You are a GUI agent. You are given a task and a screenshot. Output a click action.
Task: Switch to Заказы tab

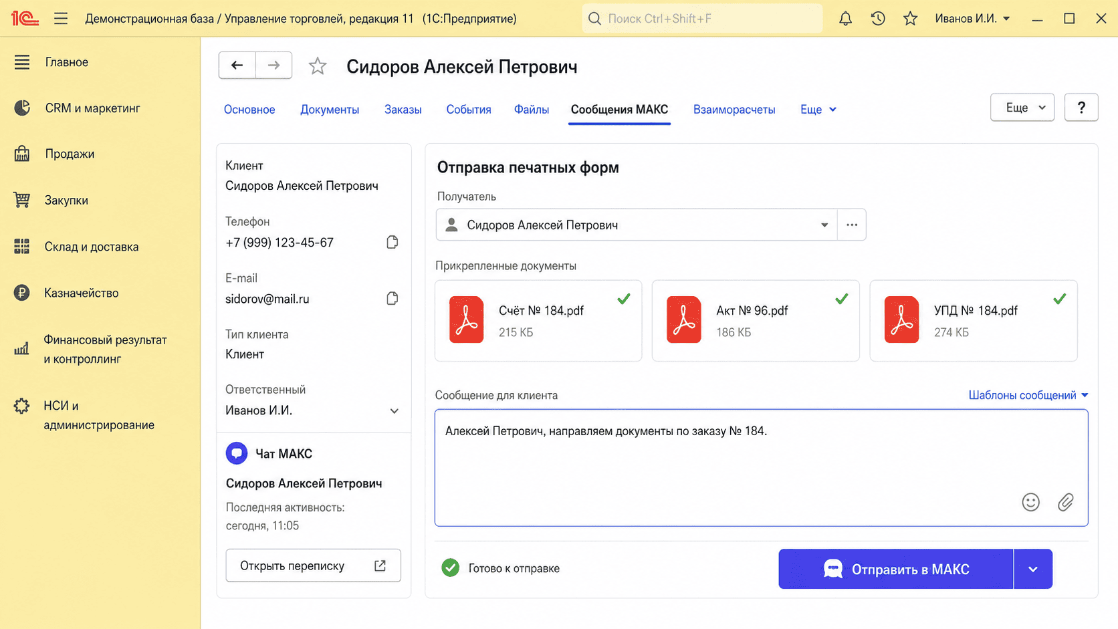[x=403, y=109]
